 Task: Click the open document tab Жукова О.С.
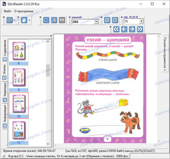click(65, 156)
